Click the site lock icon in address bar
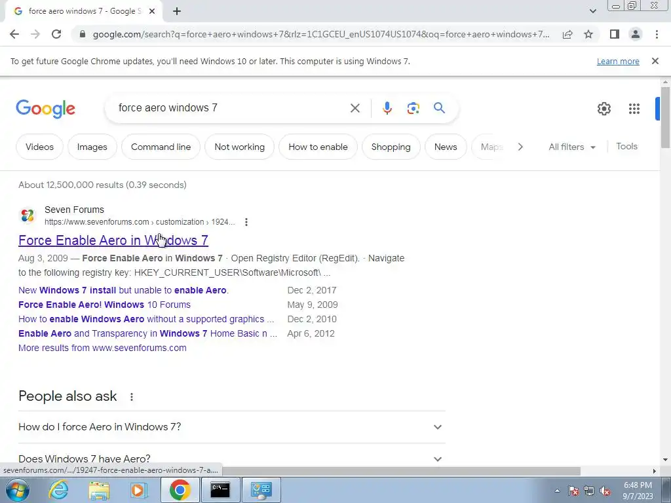This screenshot has width=671, height=503. tap(83, 34)
